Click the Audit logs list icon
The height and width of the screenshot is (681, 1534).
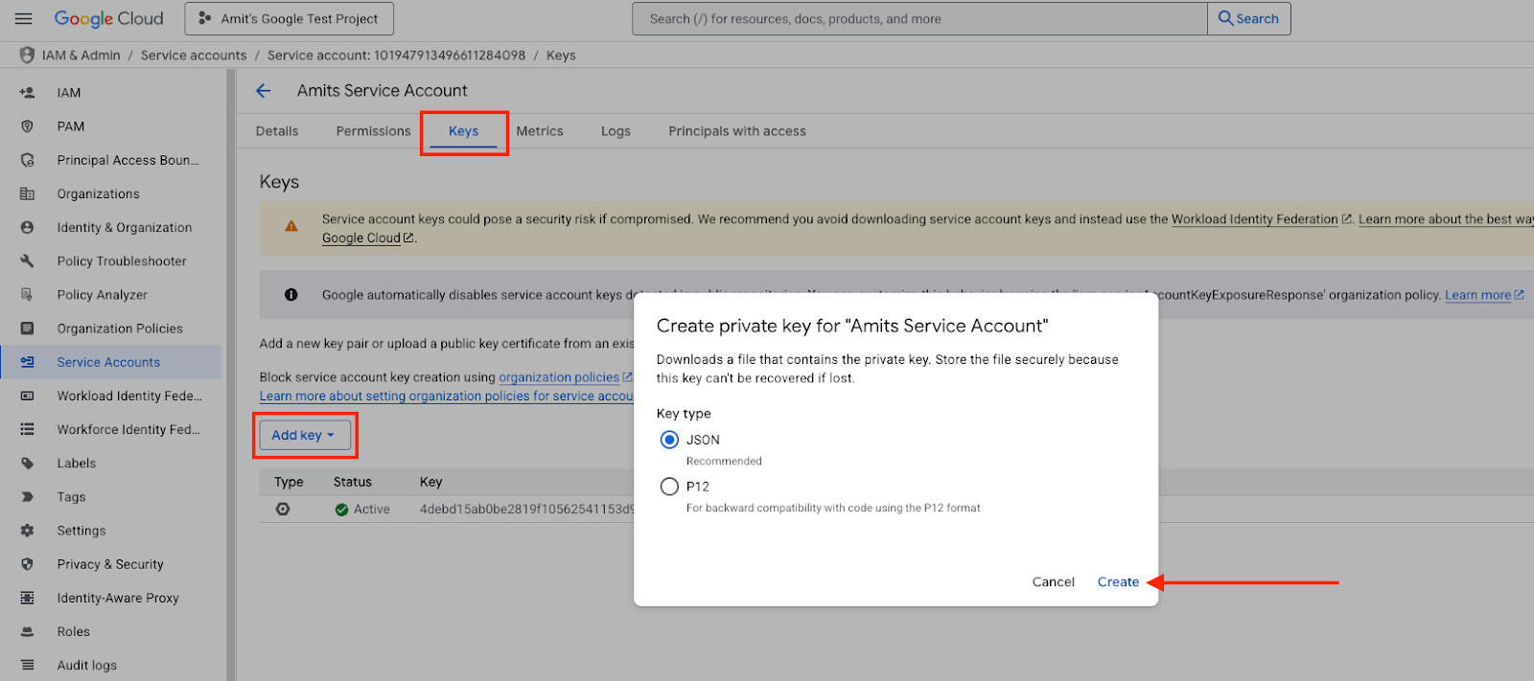[x=27, y=665]
